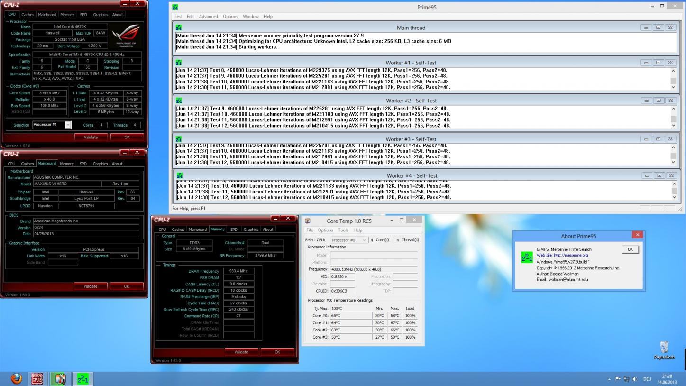The height and width of the screenshot is (386, 686).
Task: Open the Edit menu in Prime95
Action: coord(190,16)
